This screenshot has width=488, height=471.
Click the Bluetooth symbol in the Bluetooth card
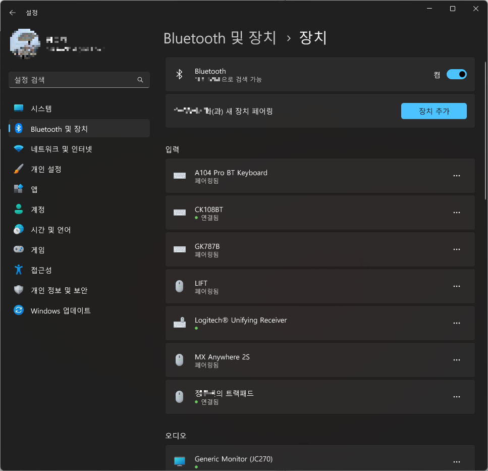[179, 74]
